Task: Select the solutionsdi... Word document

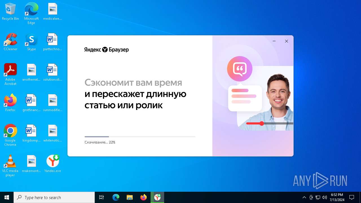Action: (52, 73)
